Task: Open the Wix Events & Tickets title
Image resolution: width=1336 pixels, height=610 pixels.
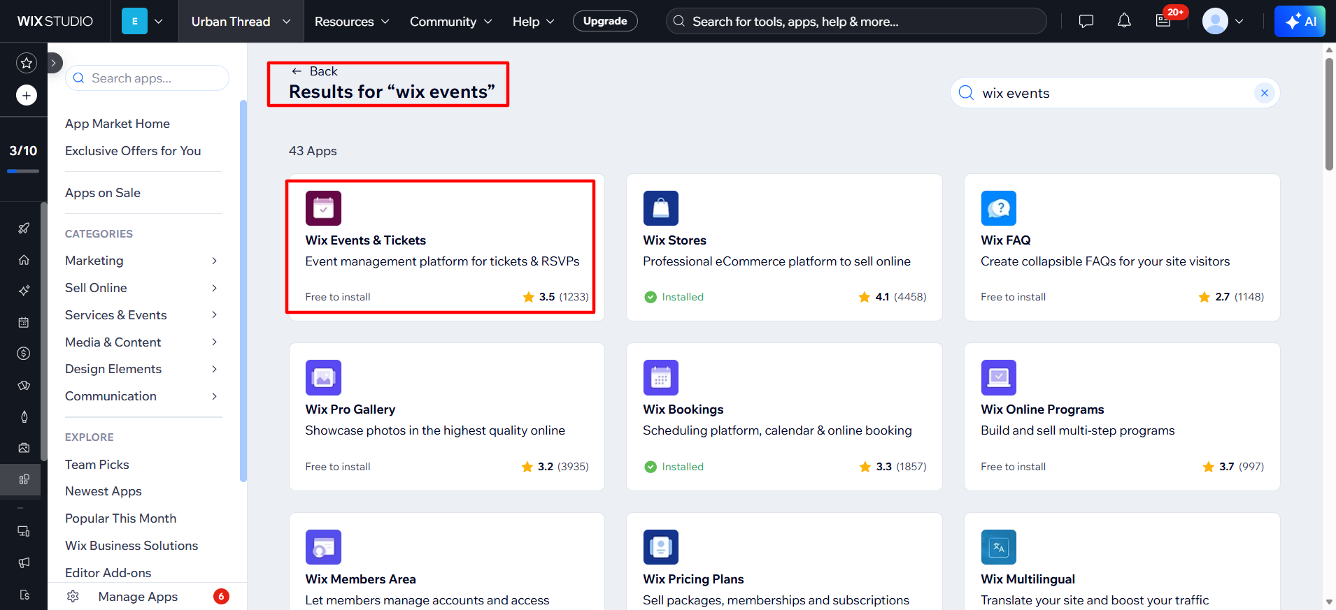Action: (x=366, y=240)
